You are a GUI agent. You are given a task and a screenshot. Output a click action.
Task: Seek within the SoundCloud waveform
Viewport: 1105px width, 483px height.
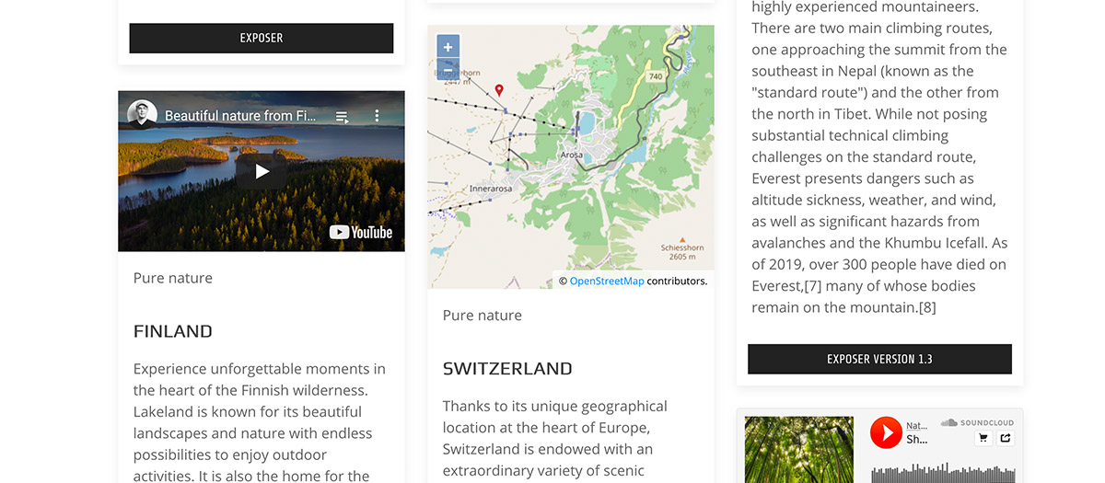[x=943, y=473]
